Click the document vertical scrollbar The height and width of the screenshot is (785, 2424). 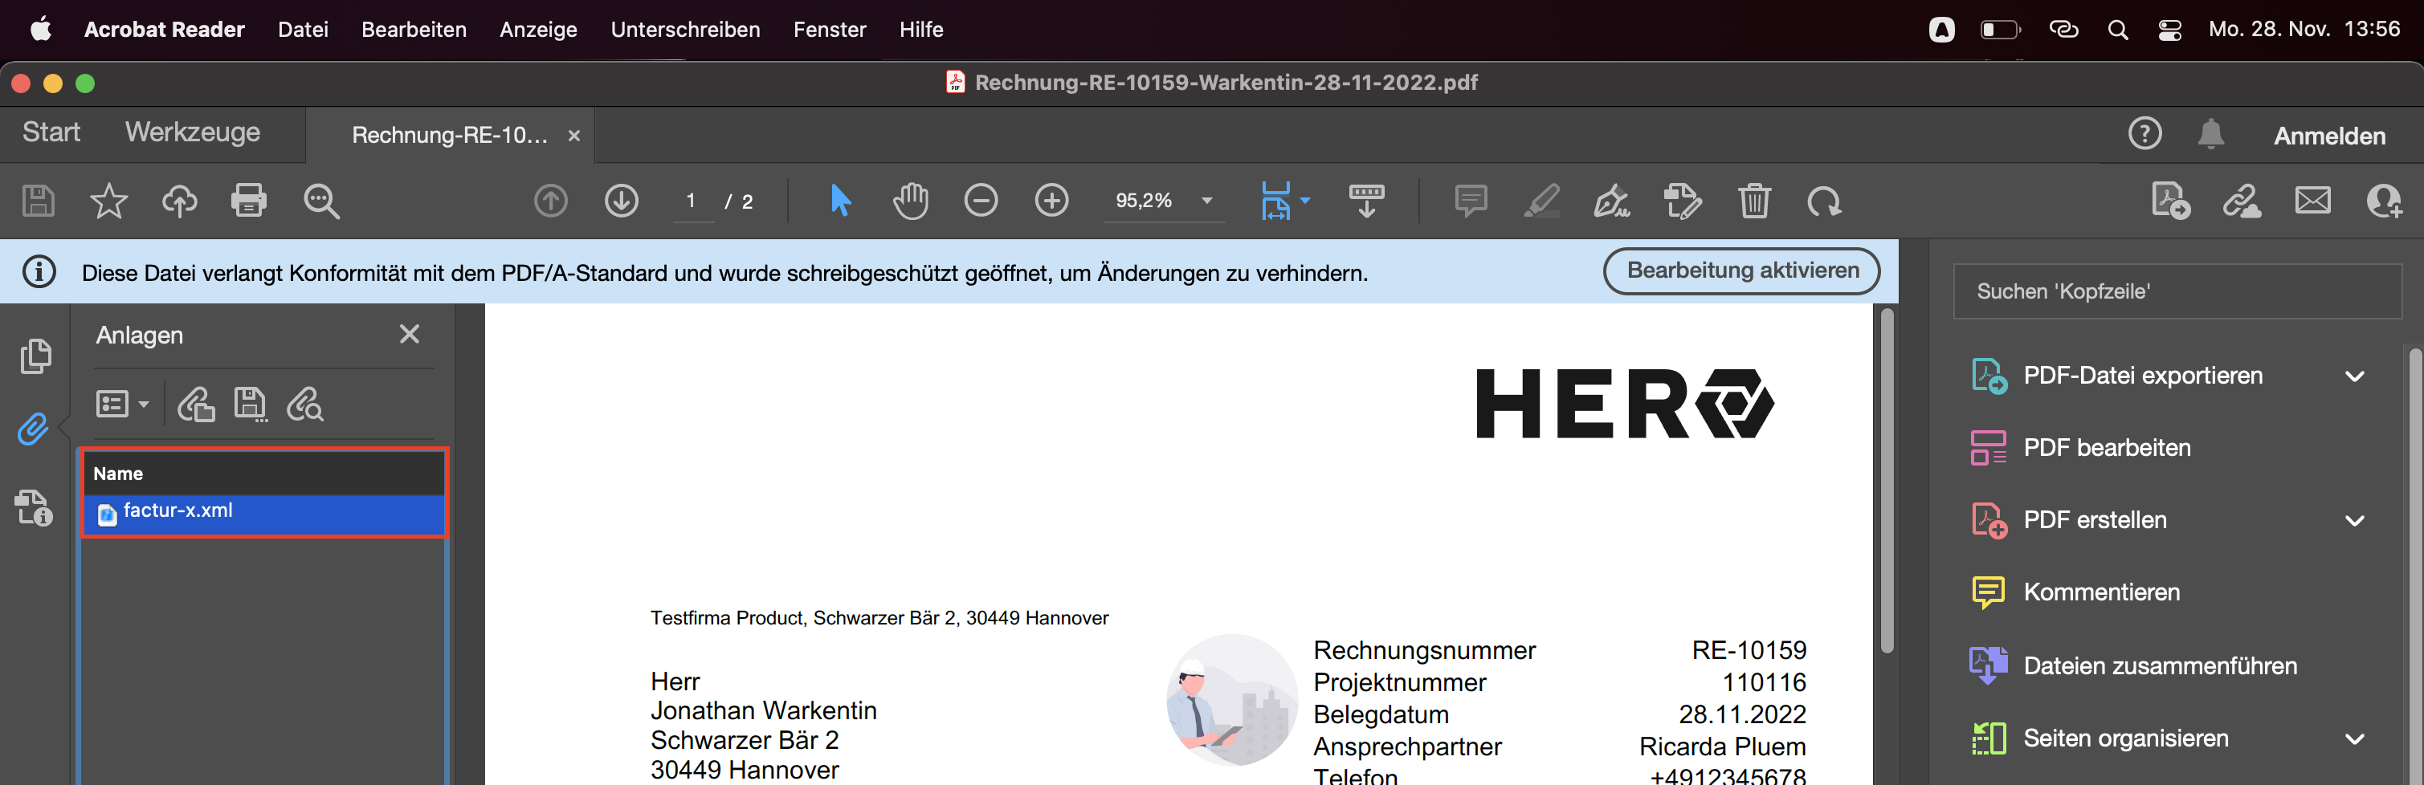(1886, 482)
